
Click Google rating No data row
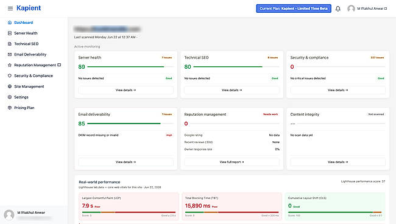tap(232, 135)
